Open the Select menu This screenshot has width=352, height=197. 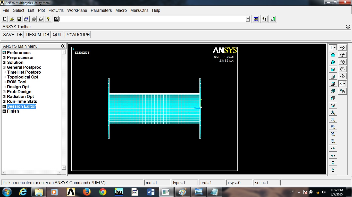point(19,11)
